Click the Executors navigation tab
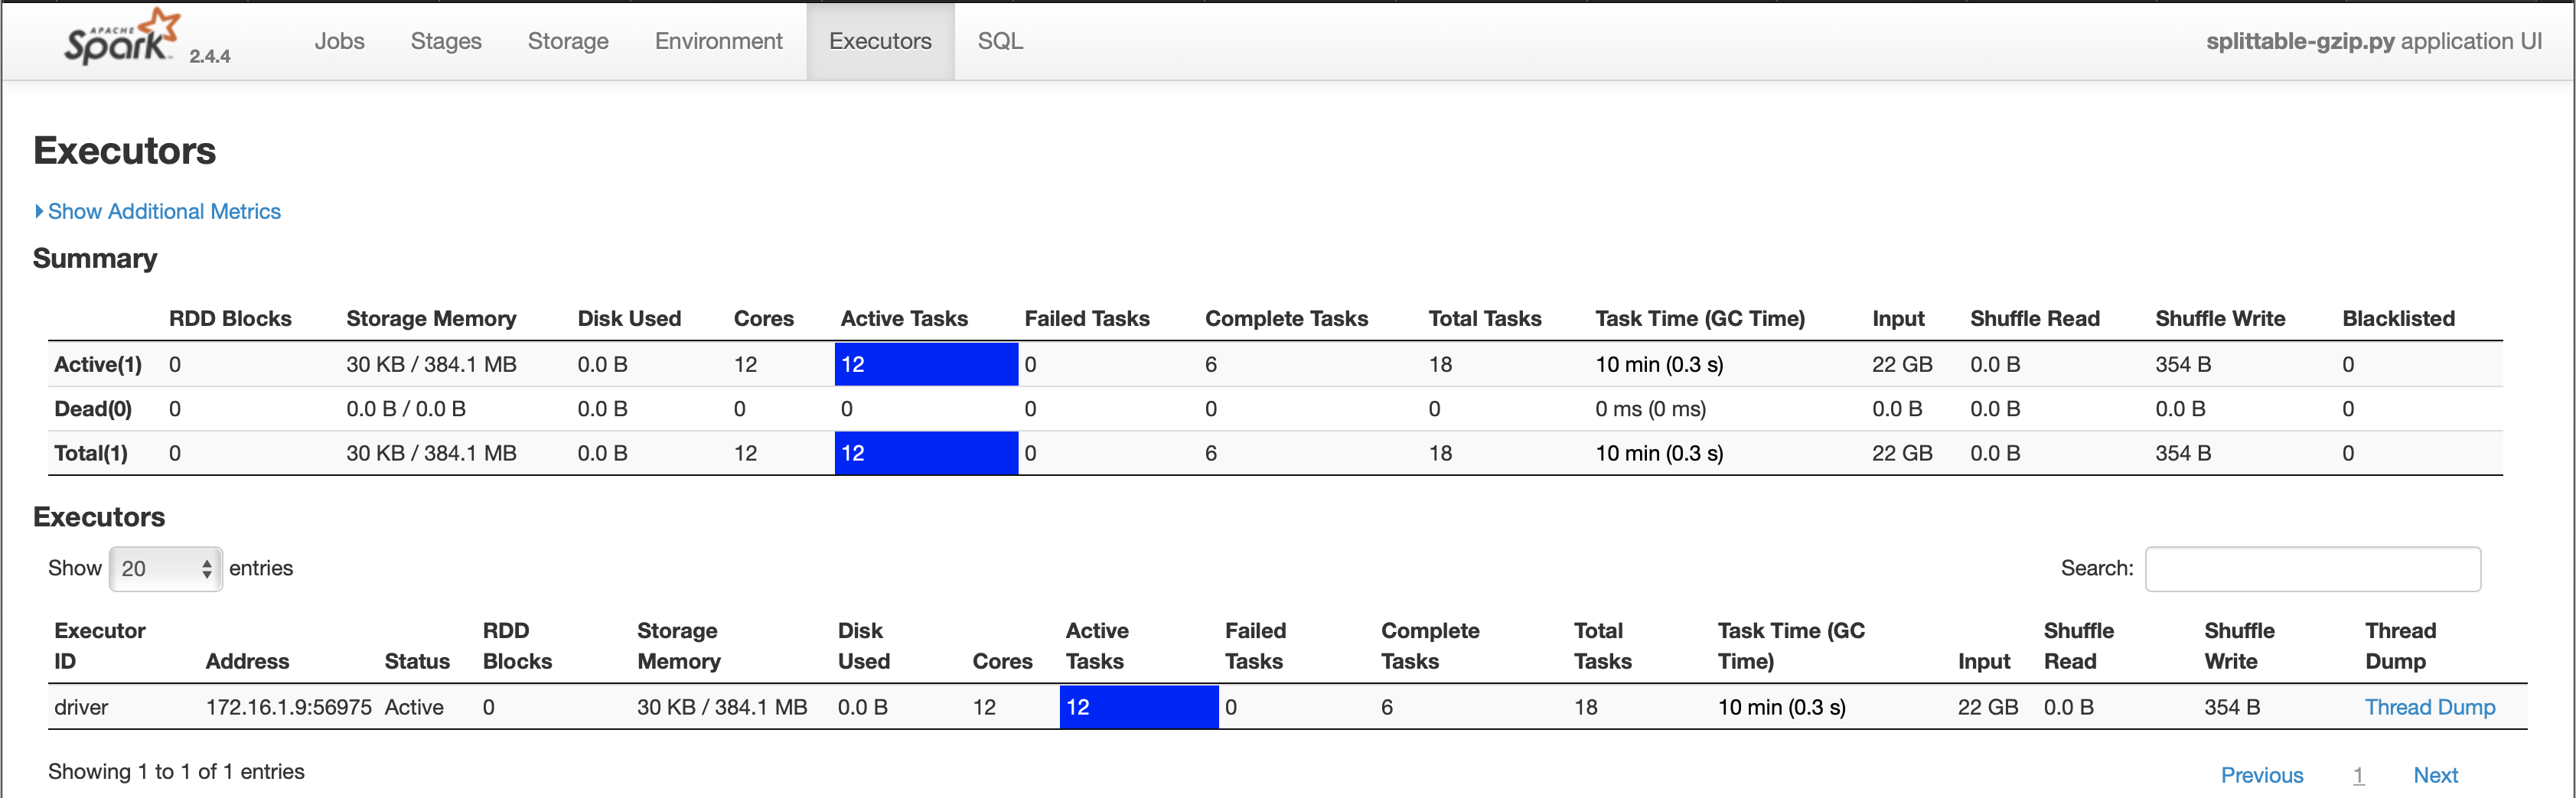This screenshot has width=2576, height=798. (x=879, y=41)
